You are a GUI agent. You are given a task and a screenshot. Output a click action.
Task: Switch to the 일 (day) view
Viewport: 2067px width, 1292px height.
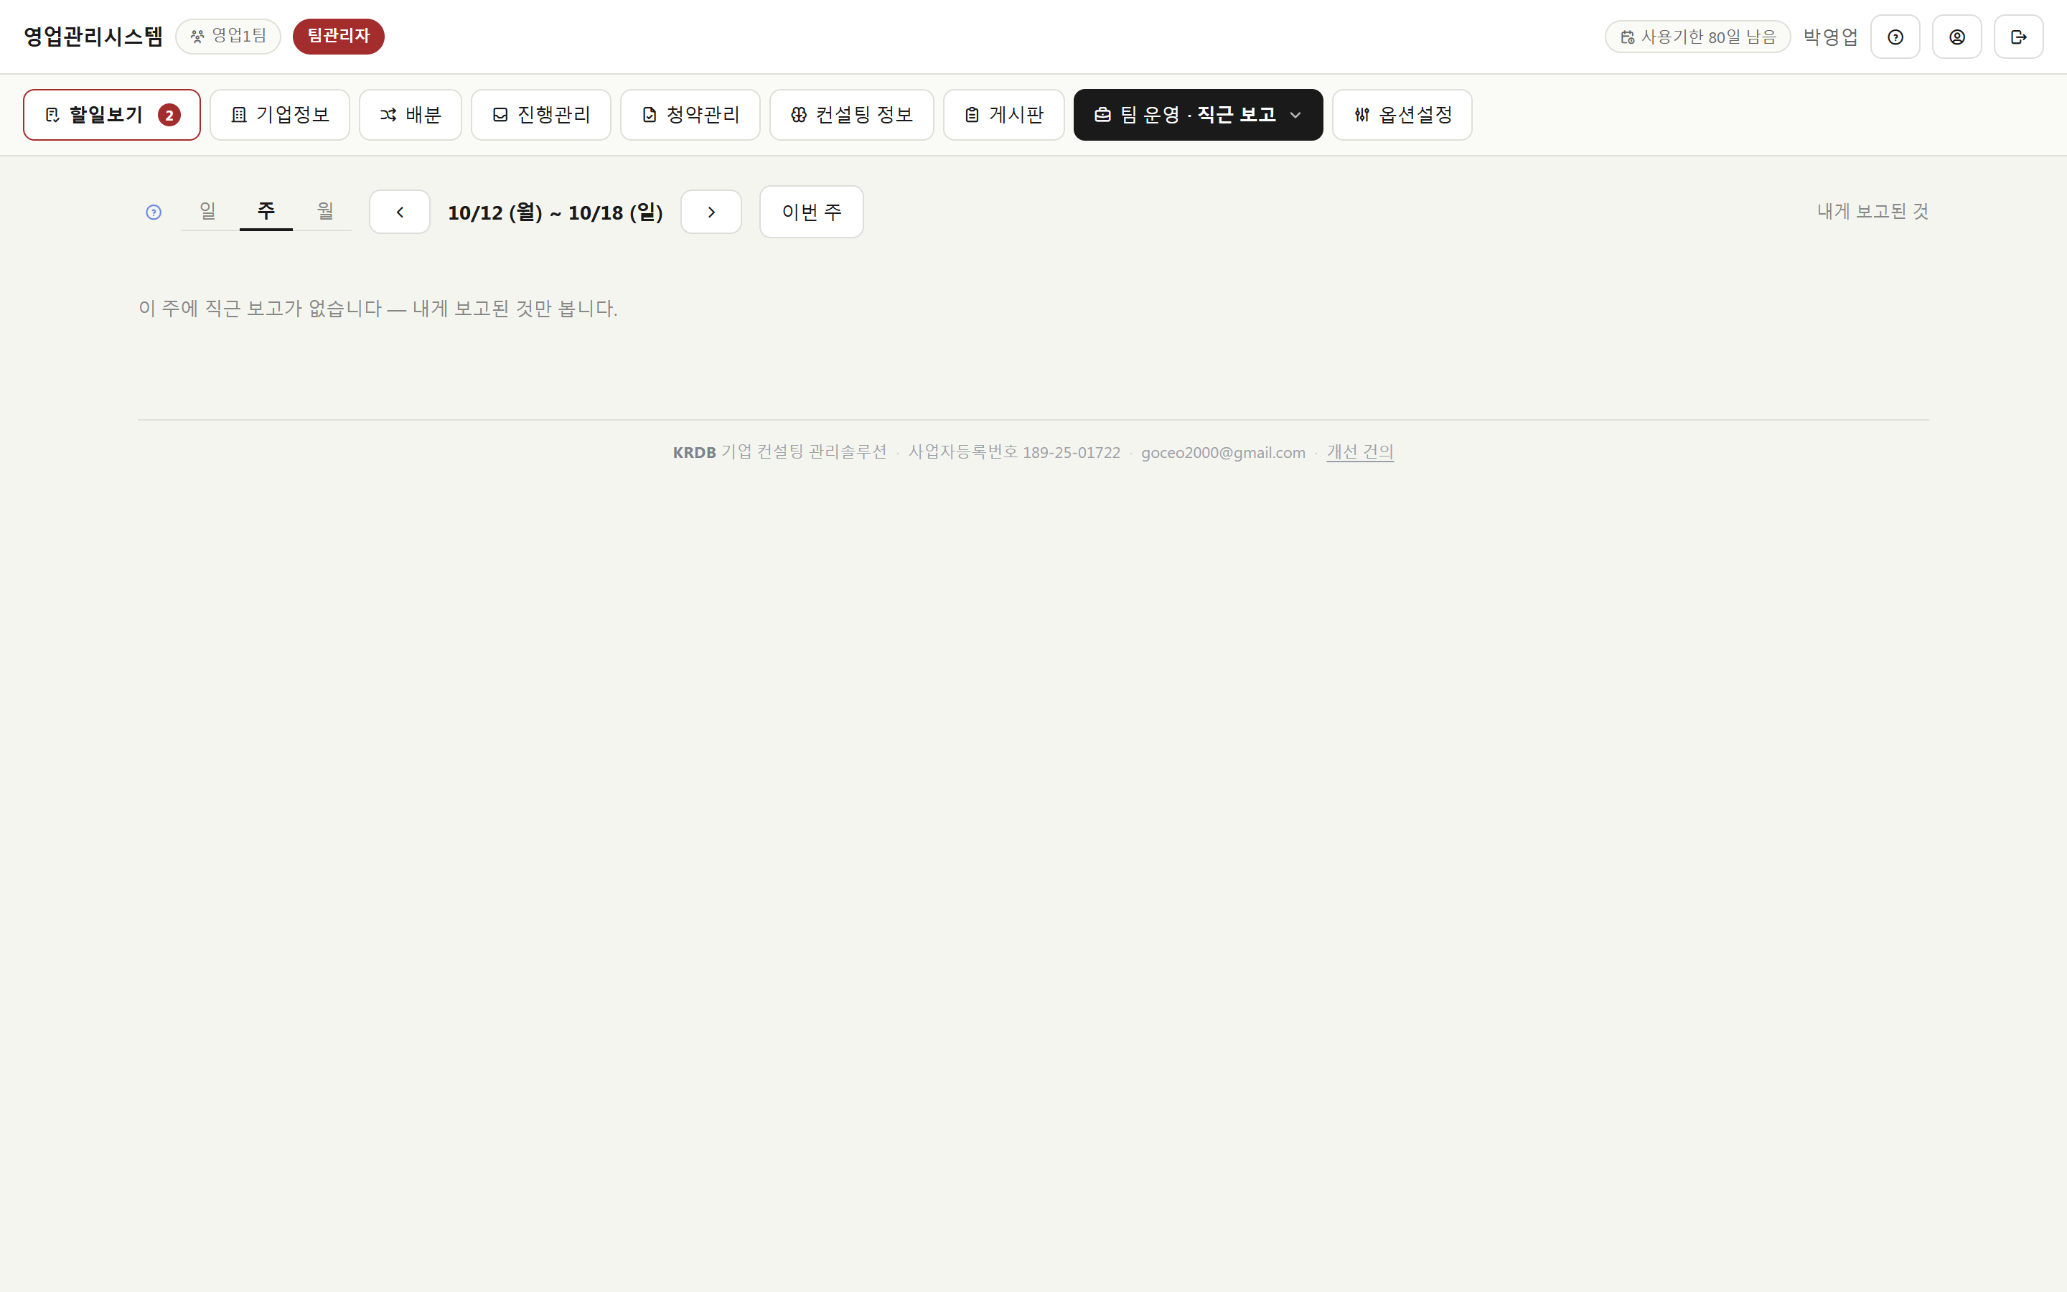(207, 211)
